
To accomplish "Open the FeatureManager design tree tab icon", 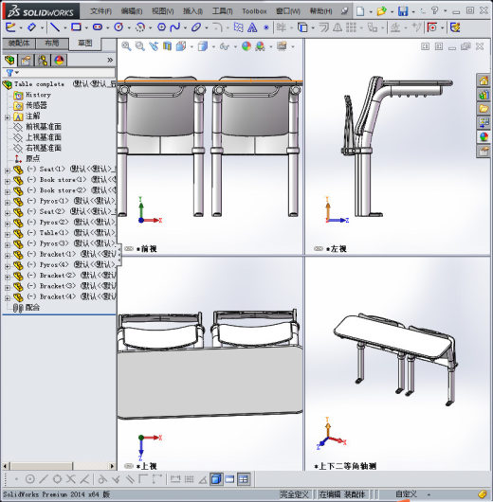I will [x=9, y=61].
